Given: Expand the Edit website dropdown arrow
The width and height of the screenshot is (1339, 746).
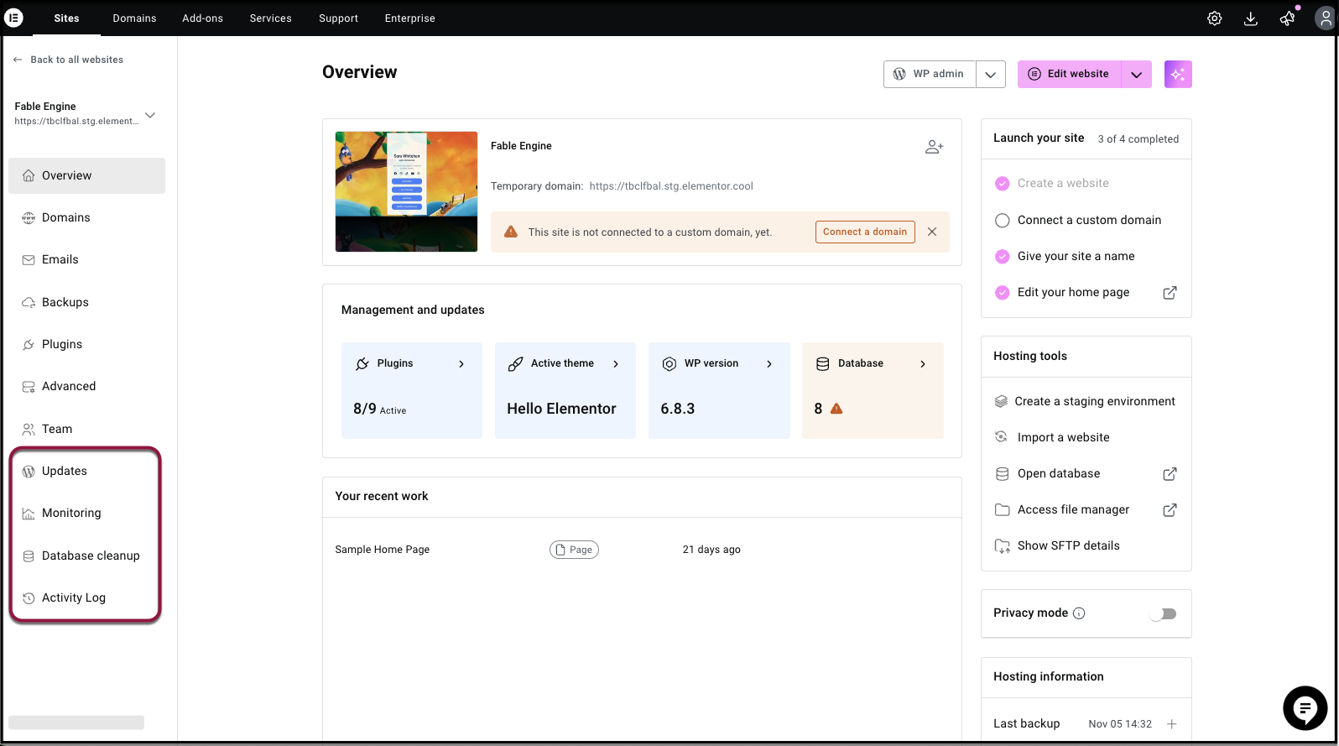Looking at the screenshot, I should tap(1136, 75).
